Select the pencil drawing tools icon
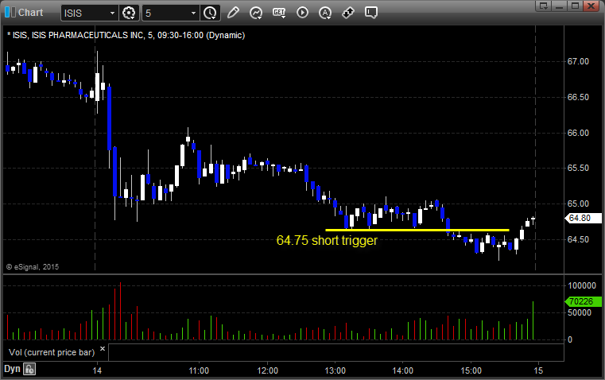 coord(233,13)
